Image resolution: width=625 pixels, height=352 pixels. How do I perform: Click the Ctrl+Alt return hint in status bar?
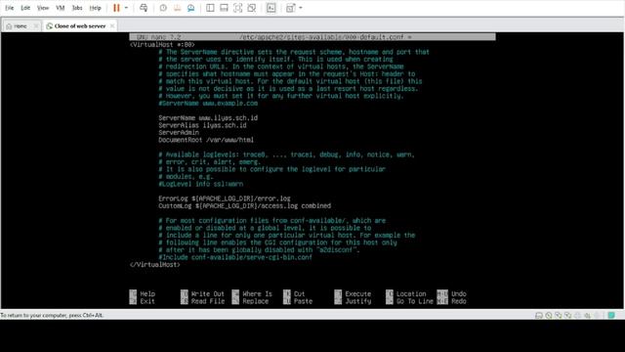tap(52, 315)
